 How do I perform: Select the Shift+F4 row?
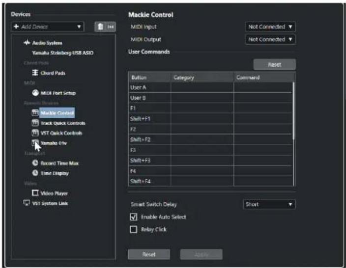point(211,181)
